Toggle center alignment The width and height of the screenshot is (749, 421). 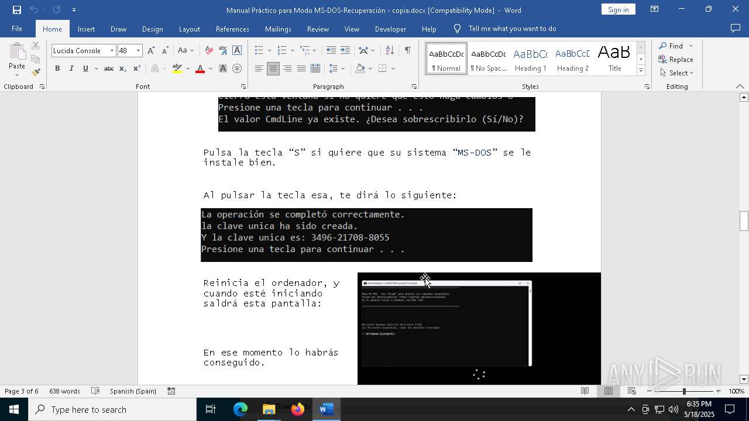tap(273, 68)
